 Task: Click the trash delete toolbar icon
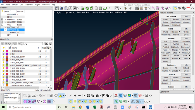146,8
